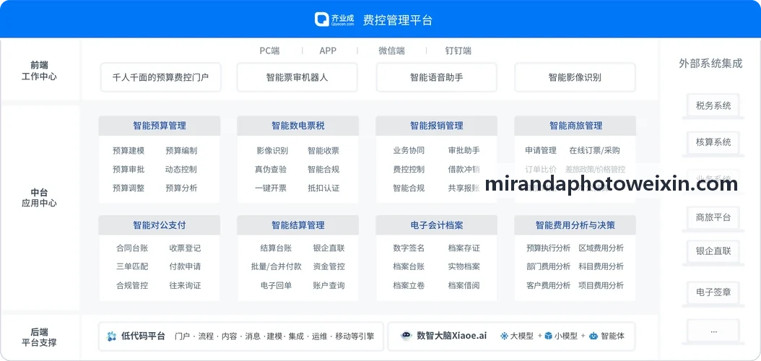
Task: Click the 商旅平台 integration box
Action: pos(713,217)
